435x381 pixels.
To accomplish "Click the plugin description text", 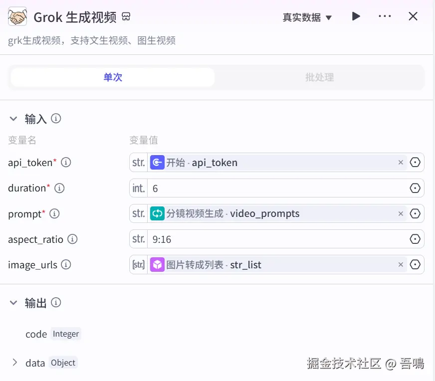I will click(x=92, y=40).
